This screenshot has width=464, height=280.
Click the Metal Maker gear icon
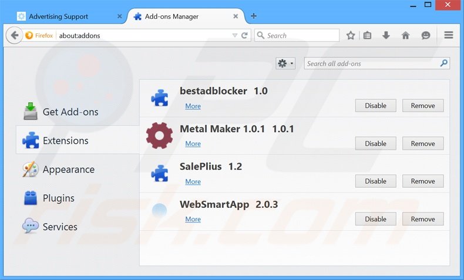click(x=159, y=136)
